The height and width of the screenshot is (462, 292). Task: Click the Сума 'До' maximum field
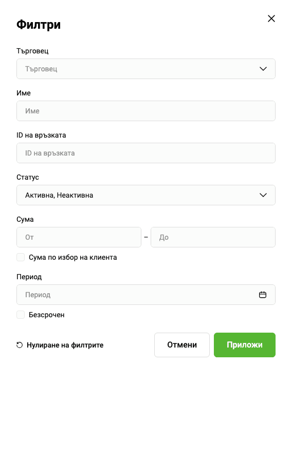tap(213, 237)
